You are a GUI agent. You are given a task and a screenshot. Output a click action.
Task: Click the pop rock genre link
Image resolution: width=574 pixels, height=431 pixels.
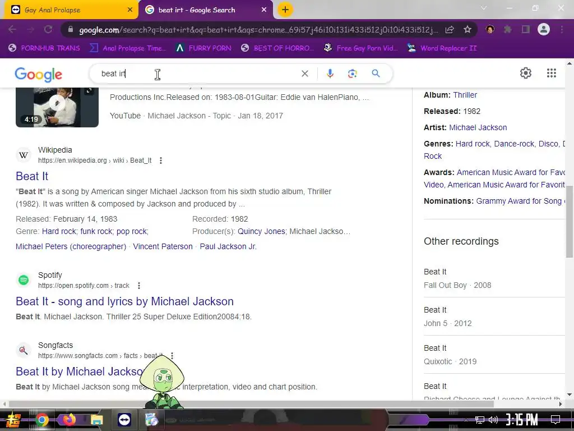[x=131, y=231]
